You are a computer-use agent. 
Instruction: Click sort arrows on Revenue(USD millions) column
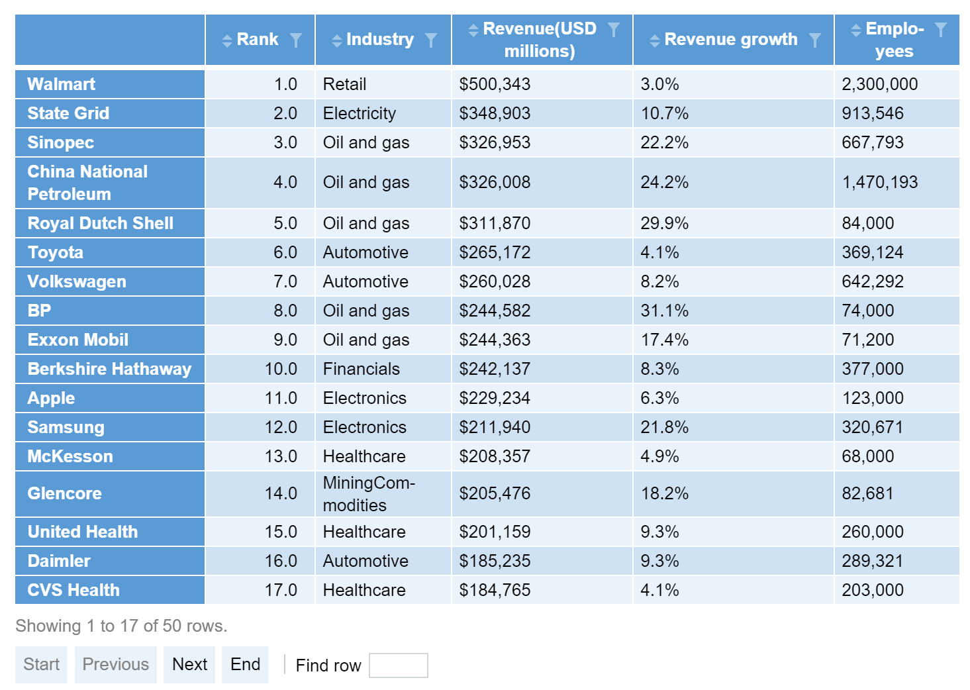click(473, 30)
